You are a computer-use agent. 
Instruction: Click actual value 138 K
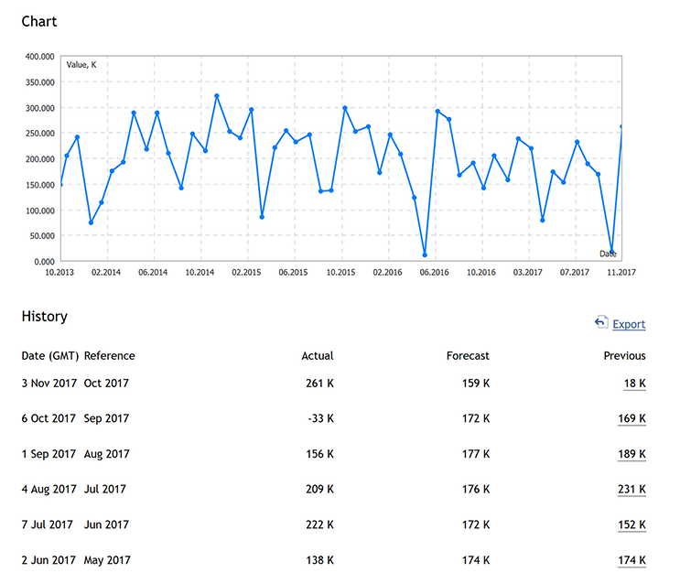click(x=319, y=560)
